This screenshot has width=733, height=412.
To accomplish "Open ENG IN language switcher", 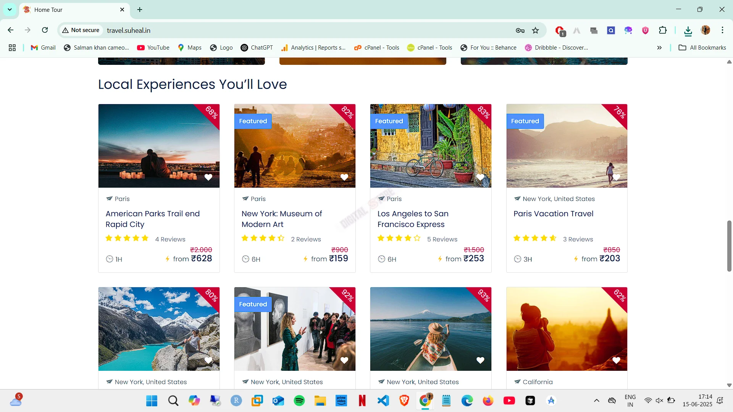I will coord(630,401).
